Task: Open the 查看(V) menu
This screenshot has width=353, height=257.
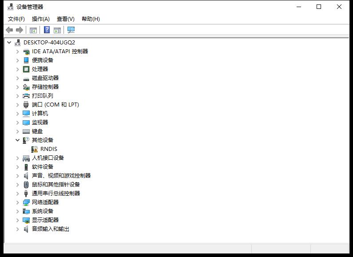Action: (65, 19)
